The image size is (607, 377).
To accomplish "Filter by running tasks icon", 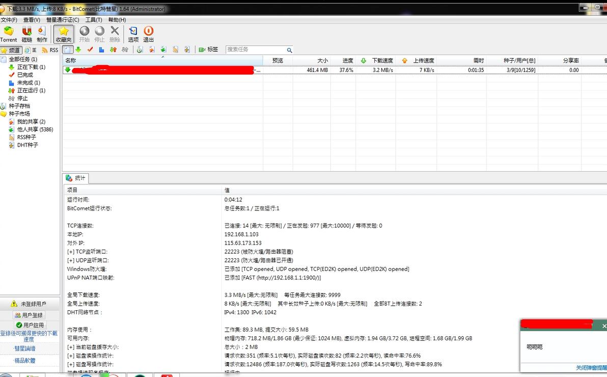I will point(113,49).
